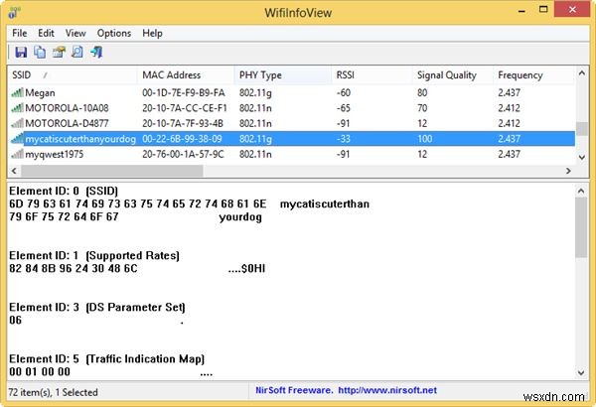The image size is (596, 407).
Task: Click the signal icon beside mycatiscuterthanyourdog
Action: coord(18,139)
